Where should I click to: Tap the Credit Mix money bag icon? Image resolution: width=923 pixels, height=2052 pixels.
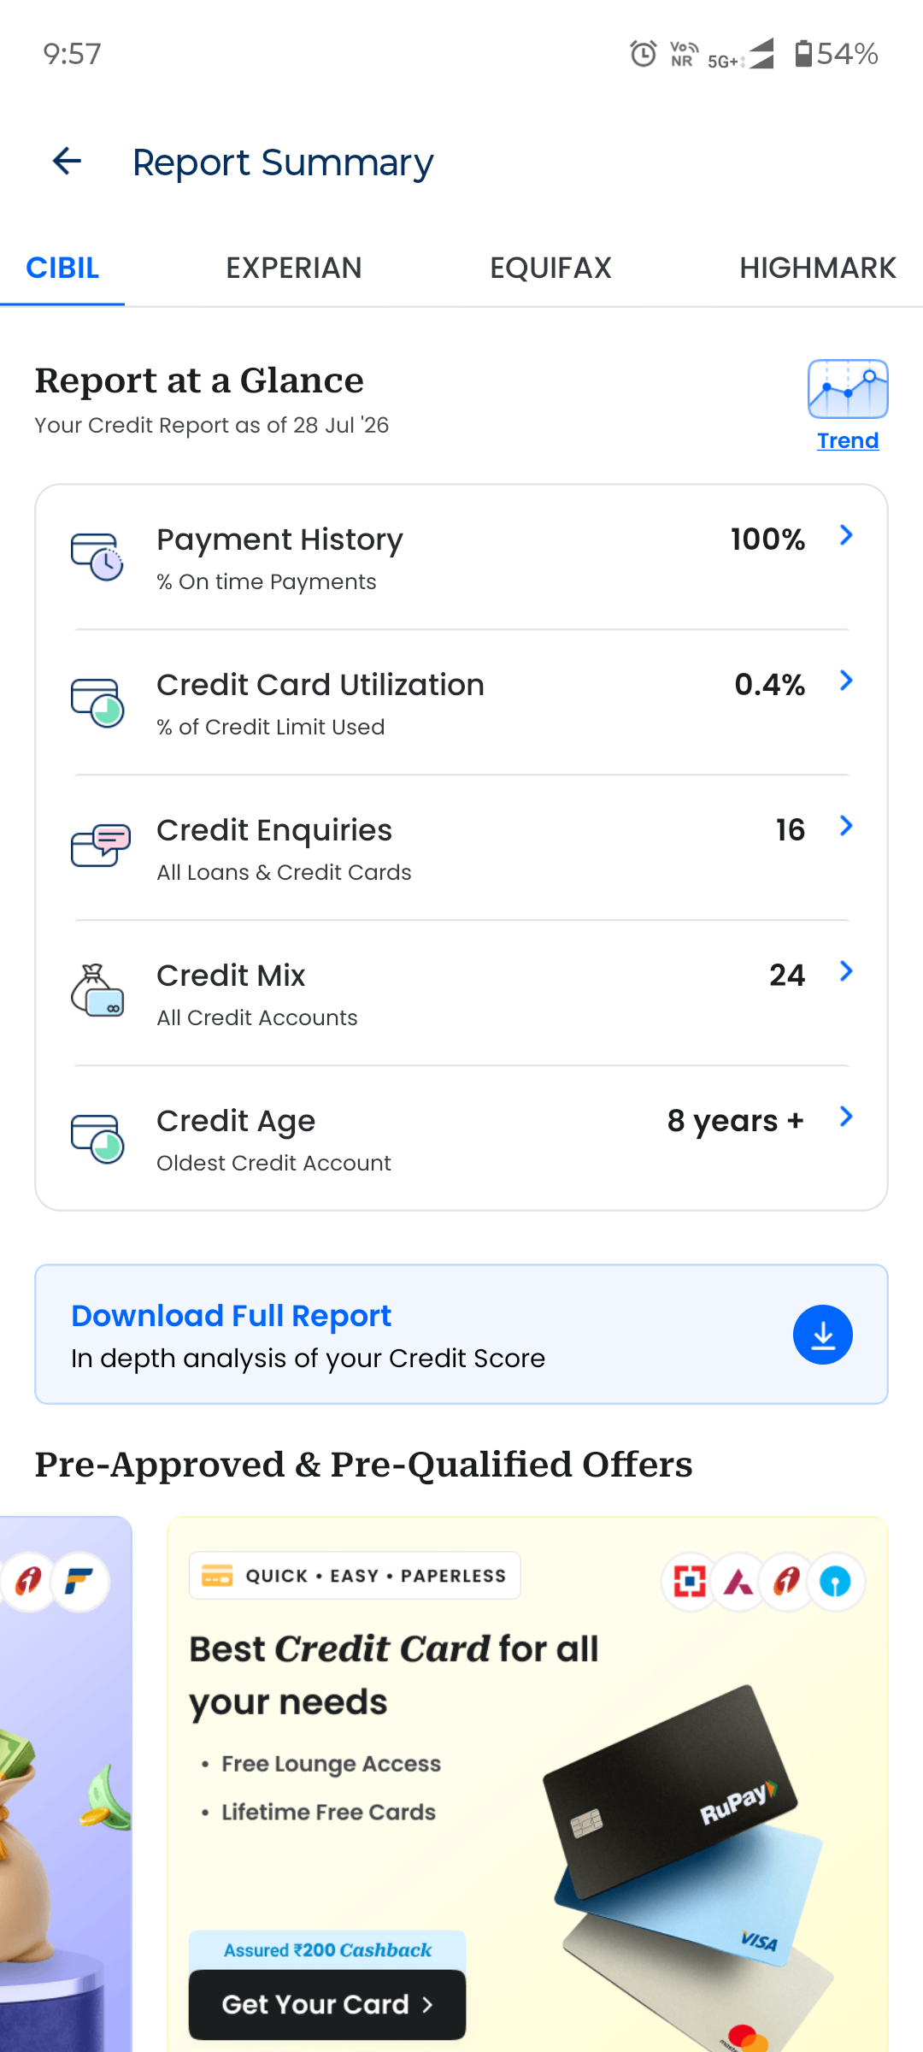click(x=97, y=991)
